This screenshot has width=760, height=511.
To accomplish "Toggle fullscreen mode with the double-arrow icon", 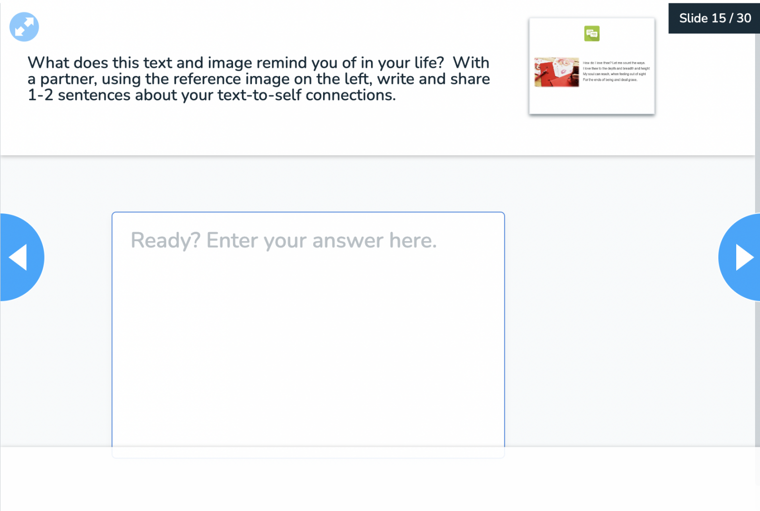I will click(x=24, y=27).
